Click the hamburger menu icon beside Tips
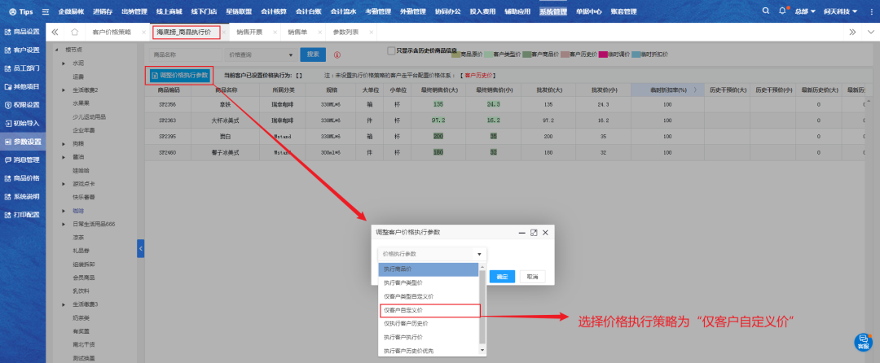This screenshot has height=363, width=880. [x=46, y=12]
